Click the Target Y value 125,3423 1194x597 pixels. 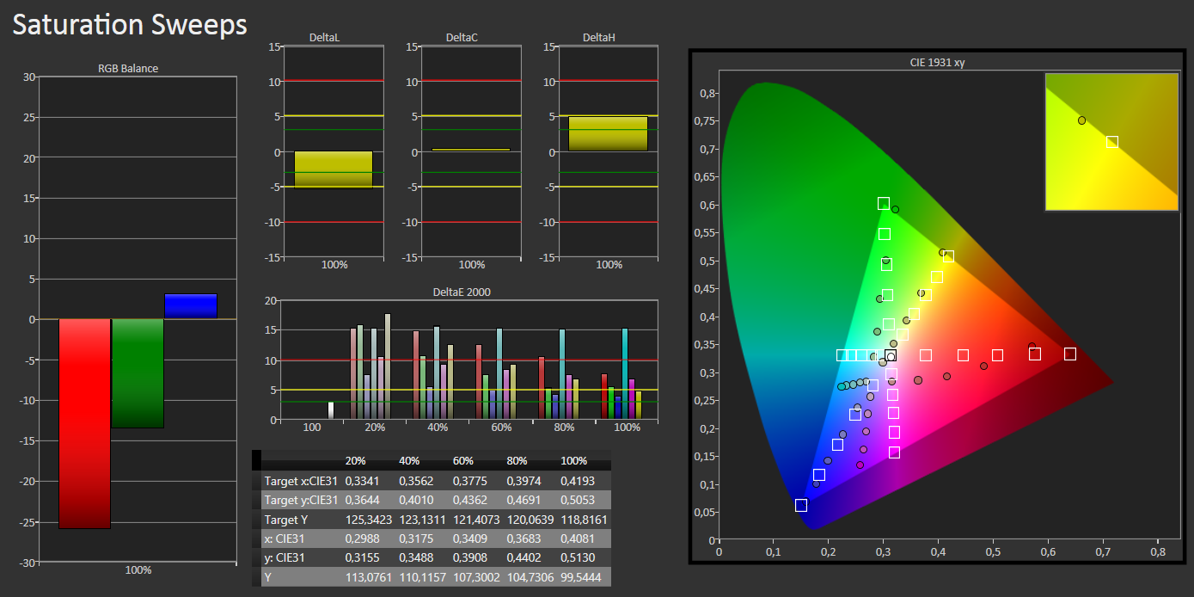point(368,519)
